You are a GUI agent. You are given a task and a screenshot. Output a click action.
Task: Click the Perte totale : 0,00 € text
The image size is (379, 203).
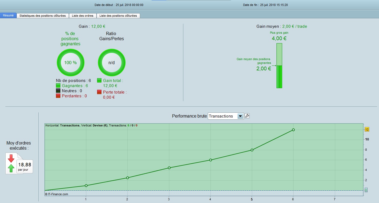click(115, 95)
